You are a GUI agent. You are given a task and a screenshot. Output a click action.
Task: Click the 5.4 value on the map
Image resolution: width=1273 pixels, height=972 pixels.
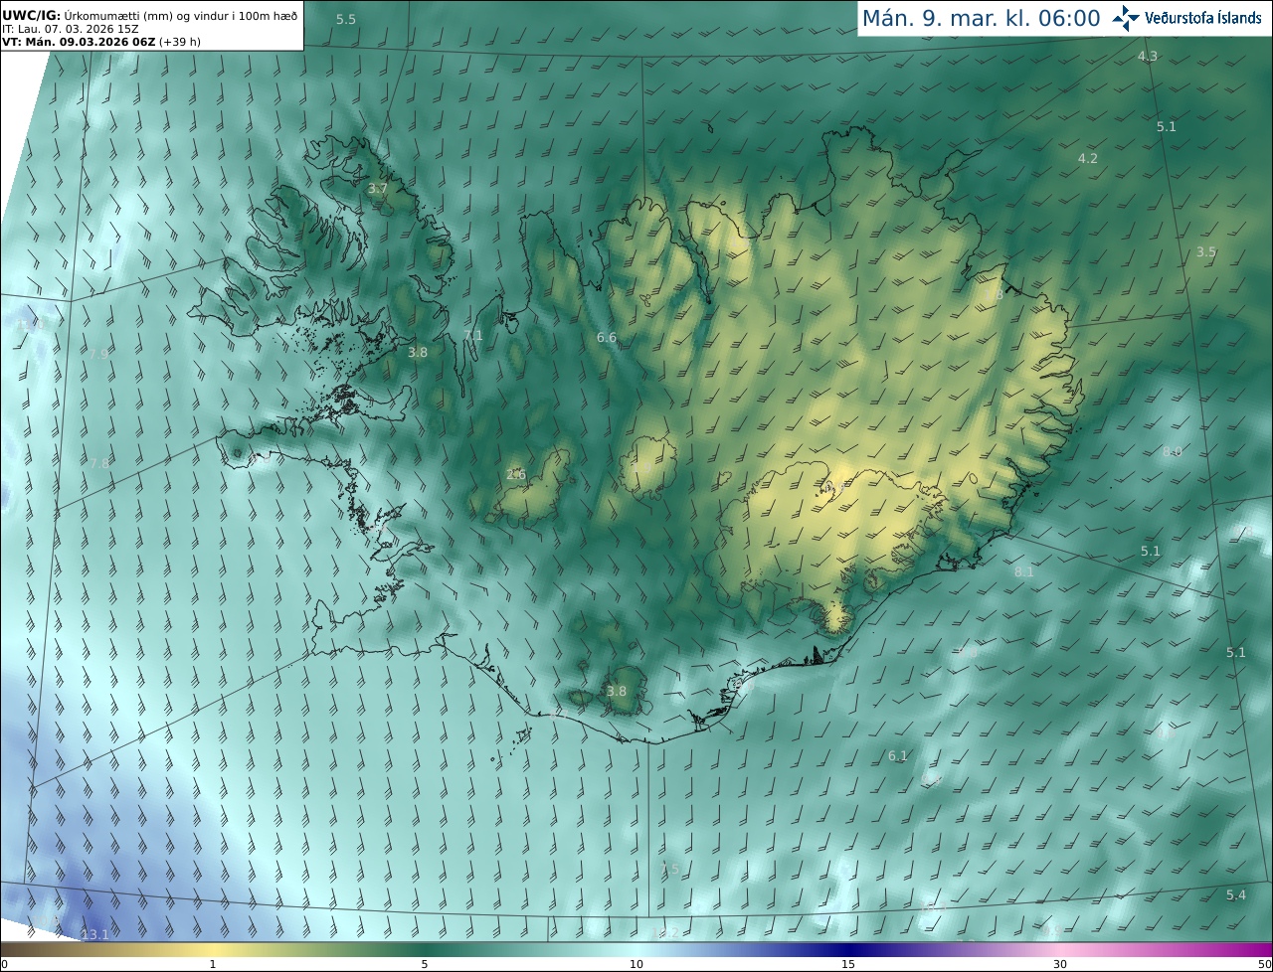coord(1235,895)
